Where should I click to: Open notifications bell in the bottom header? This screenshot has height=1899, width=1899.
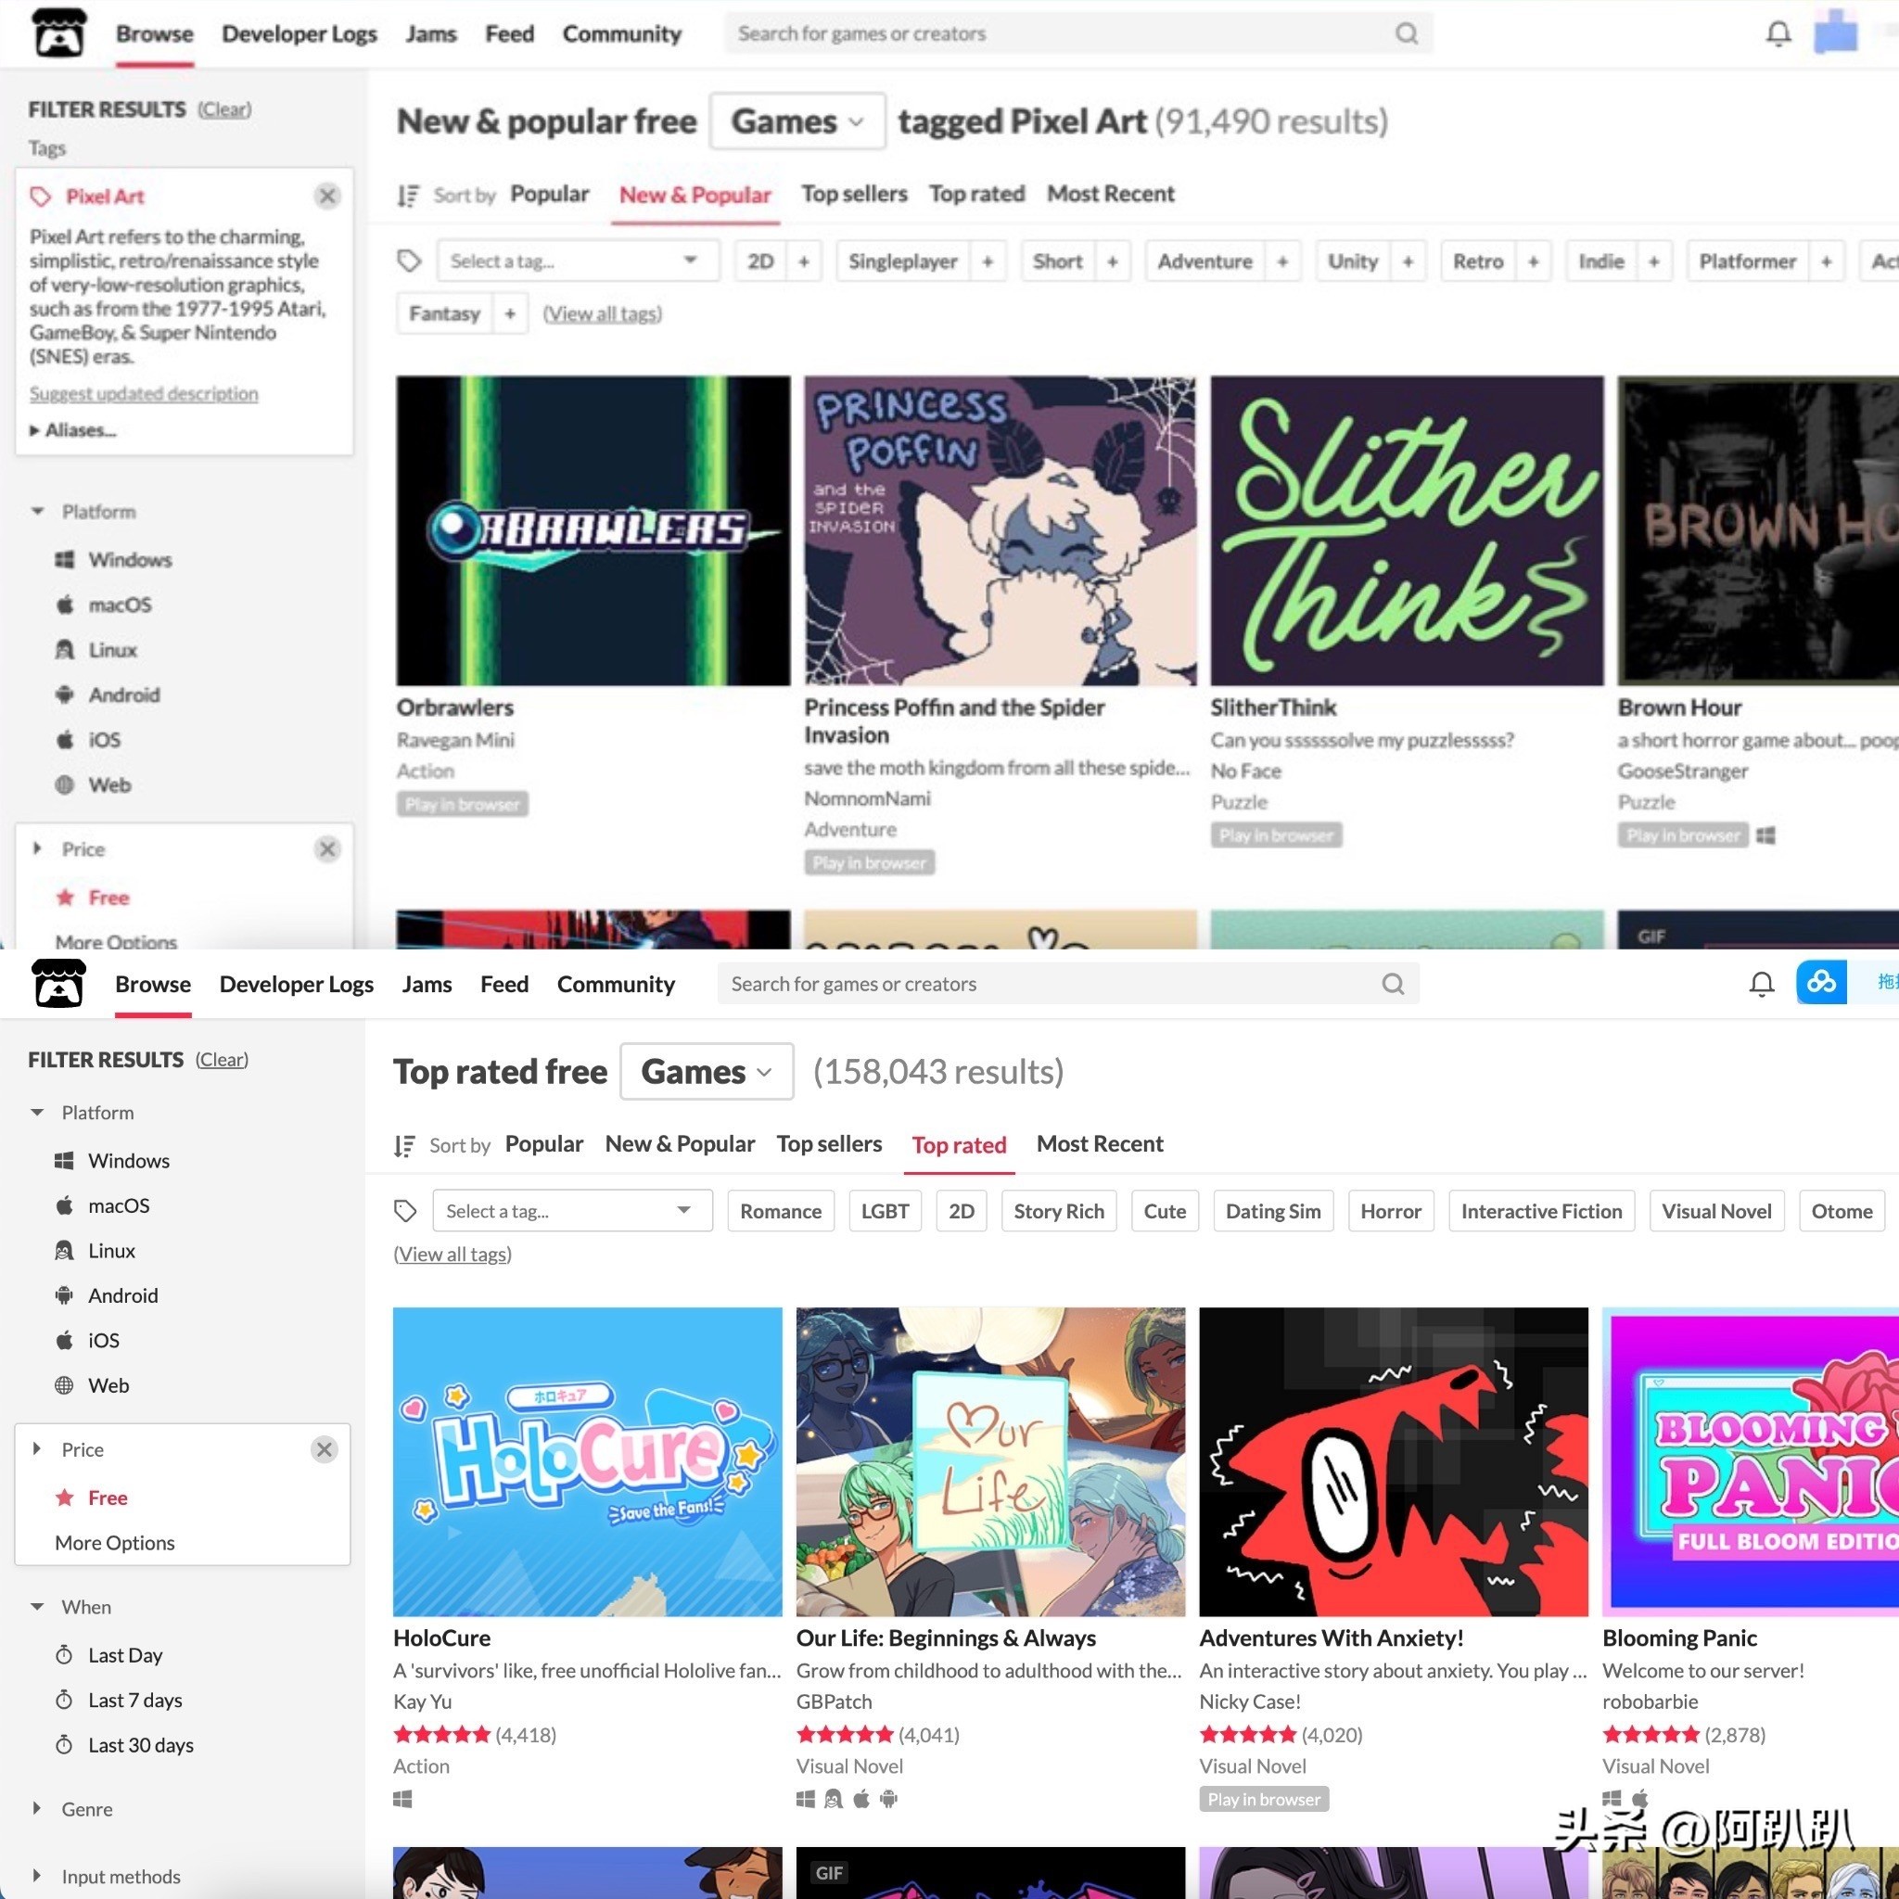[x=1762, y=984]
